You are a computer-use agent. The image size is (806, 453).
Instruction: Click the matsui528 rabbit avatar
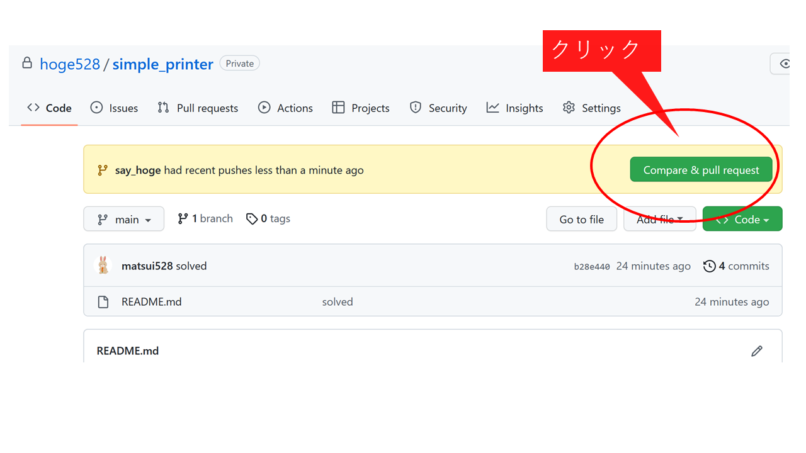pos(103,266)
